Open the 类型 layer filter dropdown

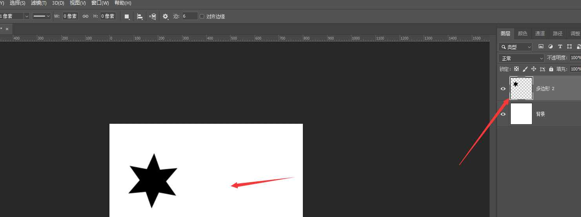(515, 47)
